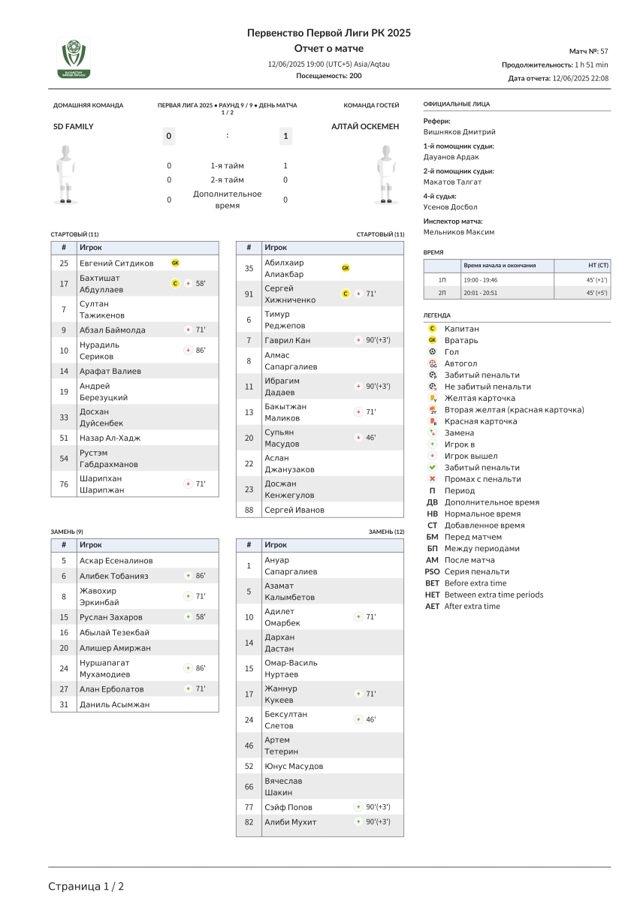
Task: Click captain badge next to Сергей Хижниченко
Action: (x=346, y=294)
